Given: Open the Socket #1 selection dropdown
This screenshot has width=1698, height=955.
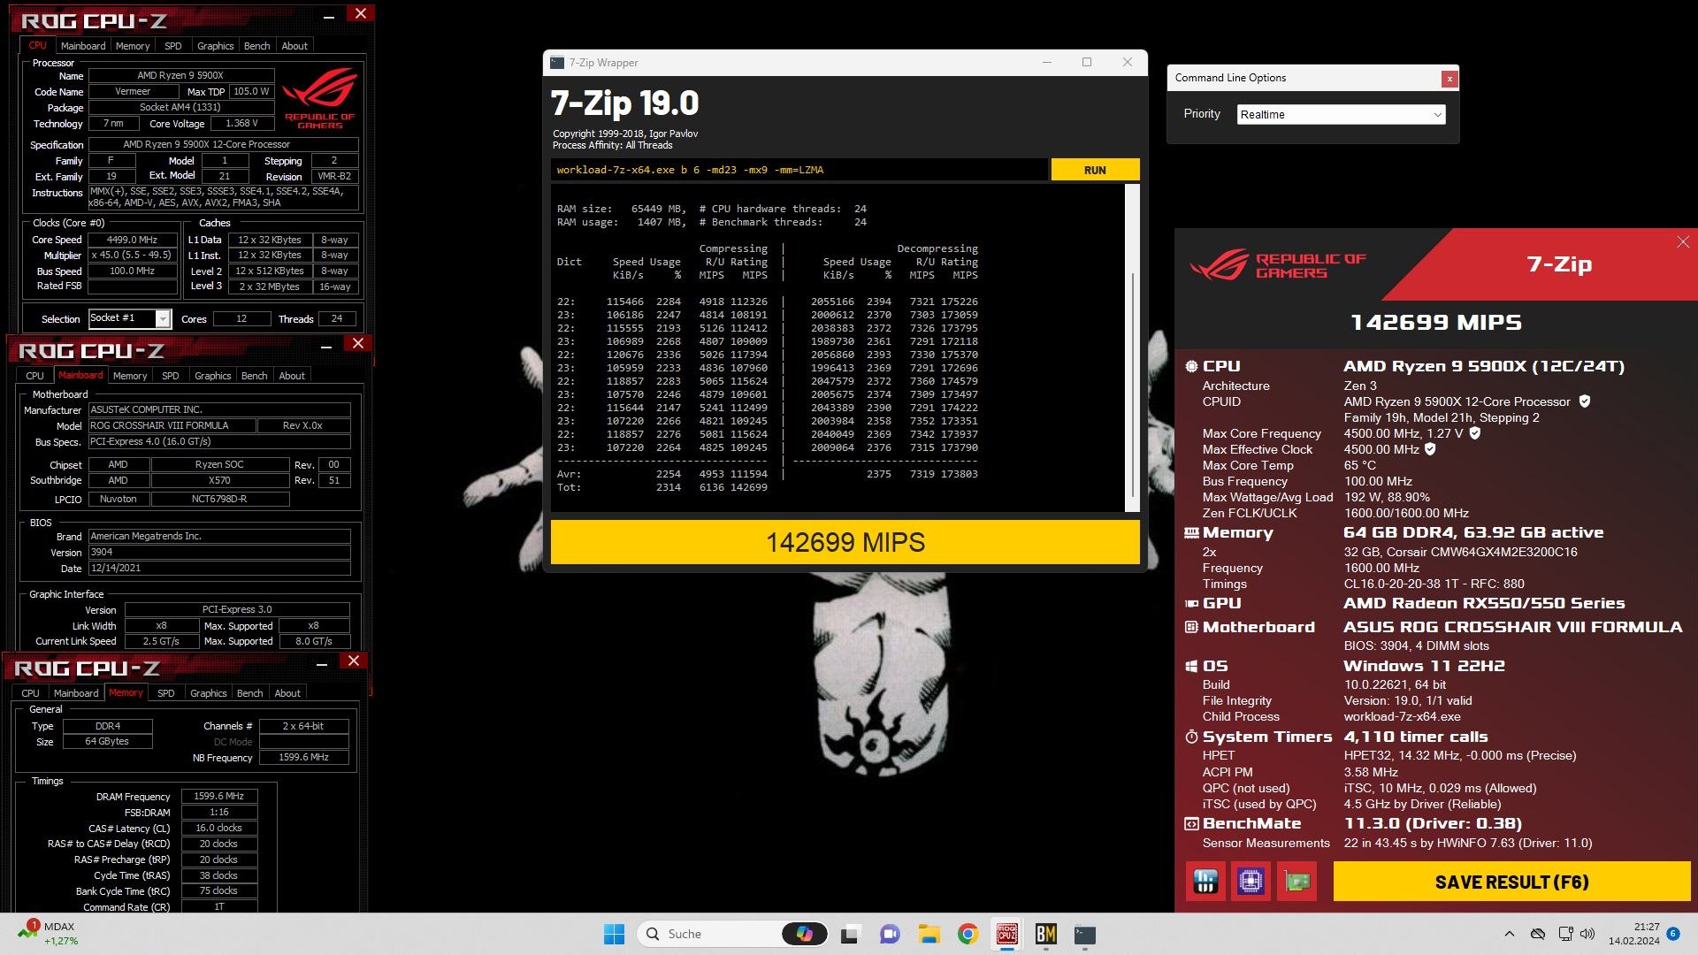Looking at the screenshot, I should point(129,318).
